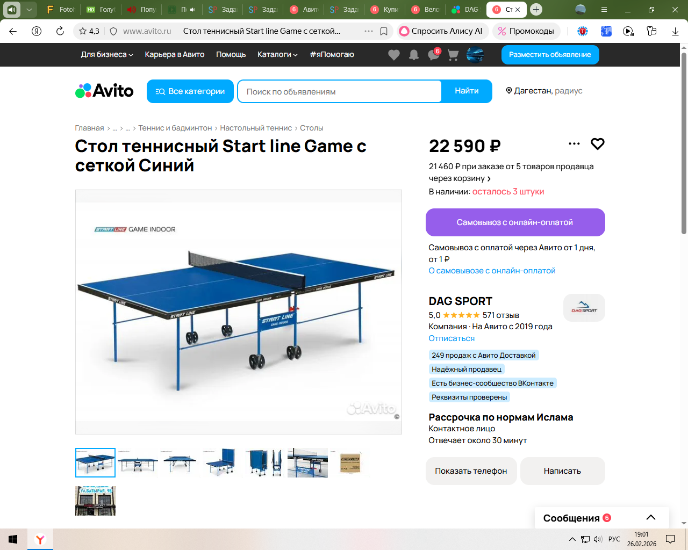This screenshot has width=688, height=550.
Task: Bookmark this page in the address bar
Action: (x=384, y=31)
